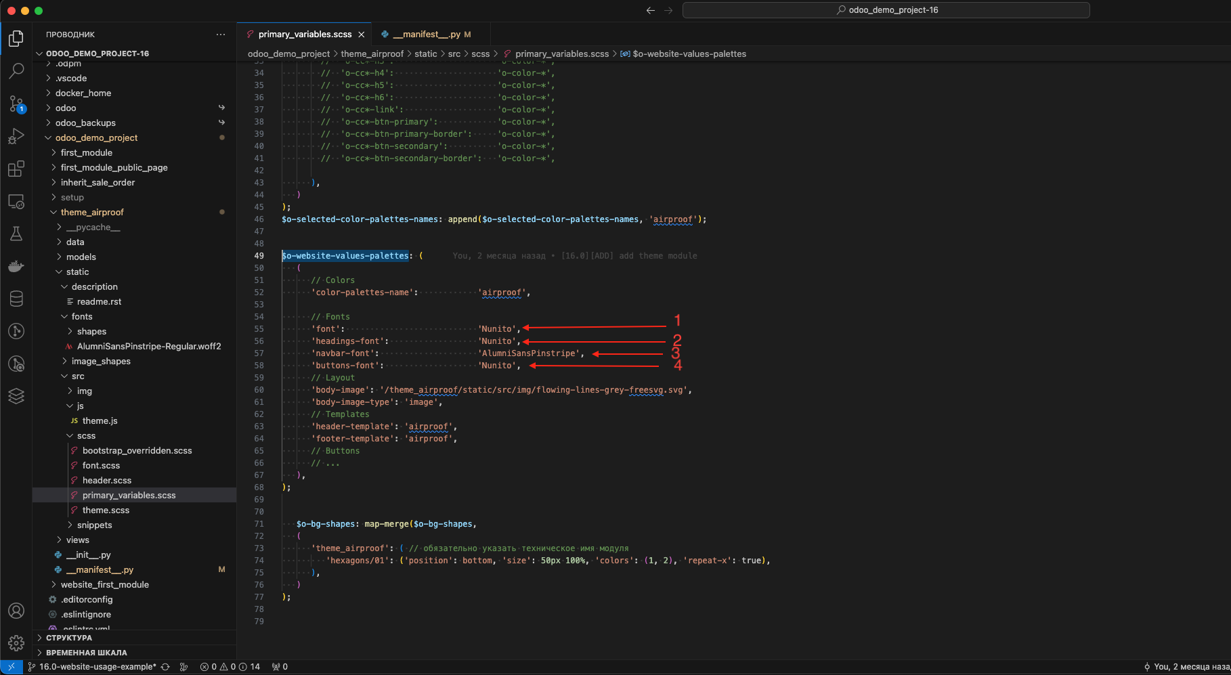Close the primary_variables.scss tab
Screen dimensions: 1231x675
pyautogui.click(x=362, y=35)
